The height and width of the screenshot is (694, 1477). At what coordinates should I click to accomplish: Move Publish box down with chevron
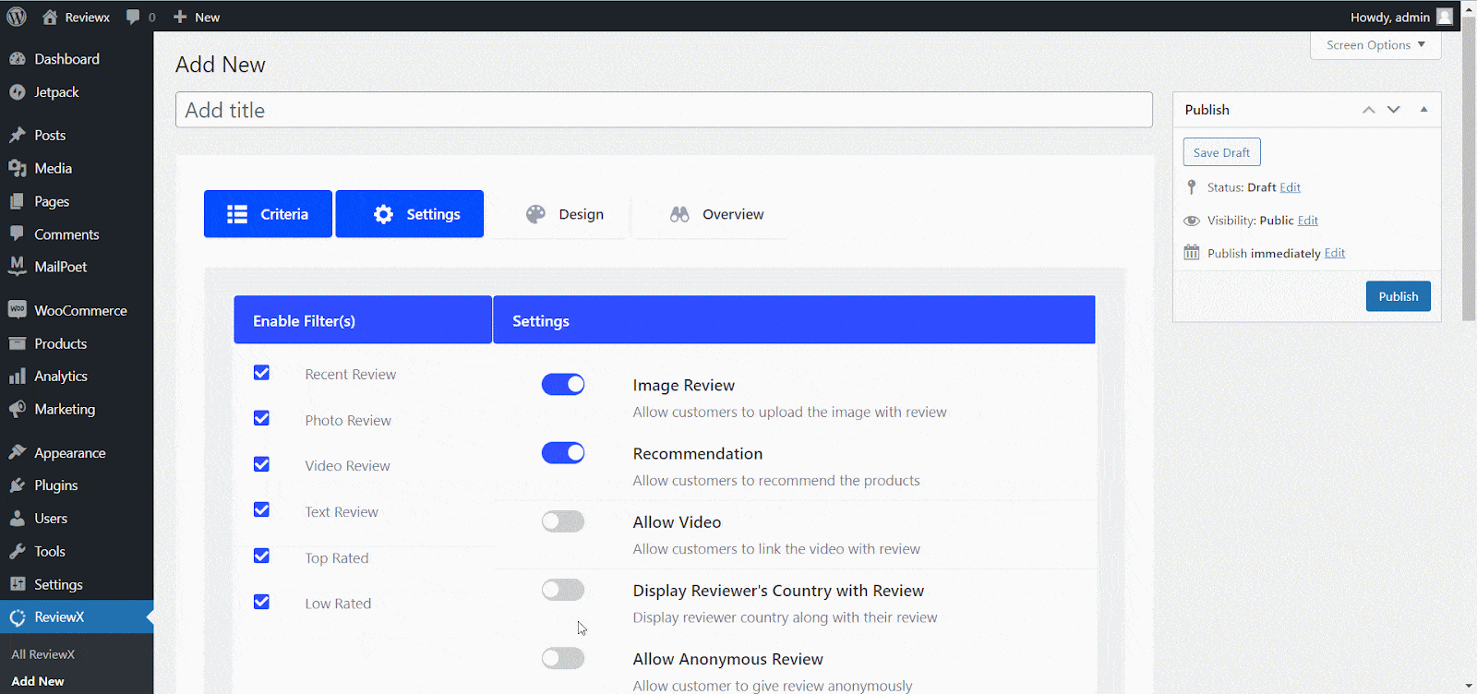click(x=1394, y=110)
